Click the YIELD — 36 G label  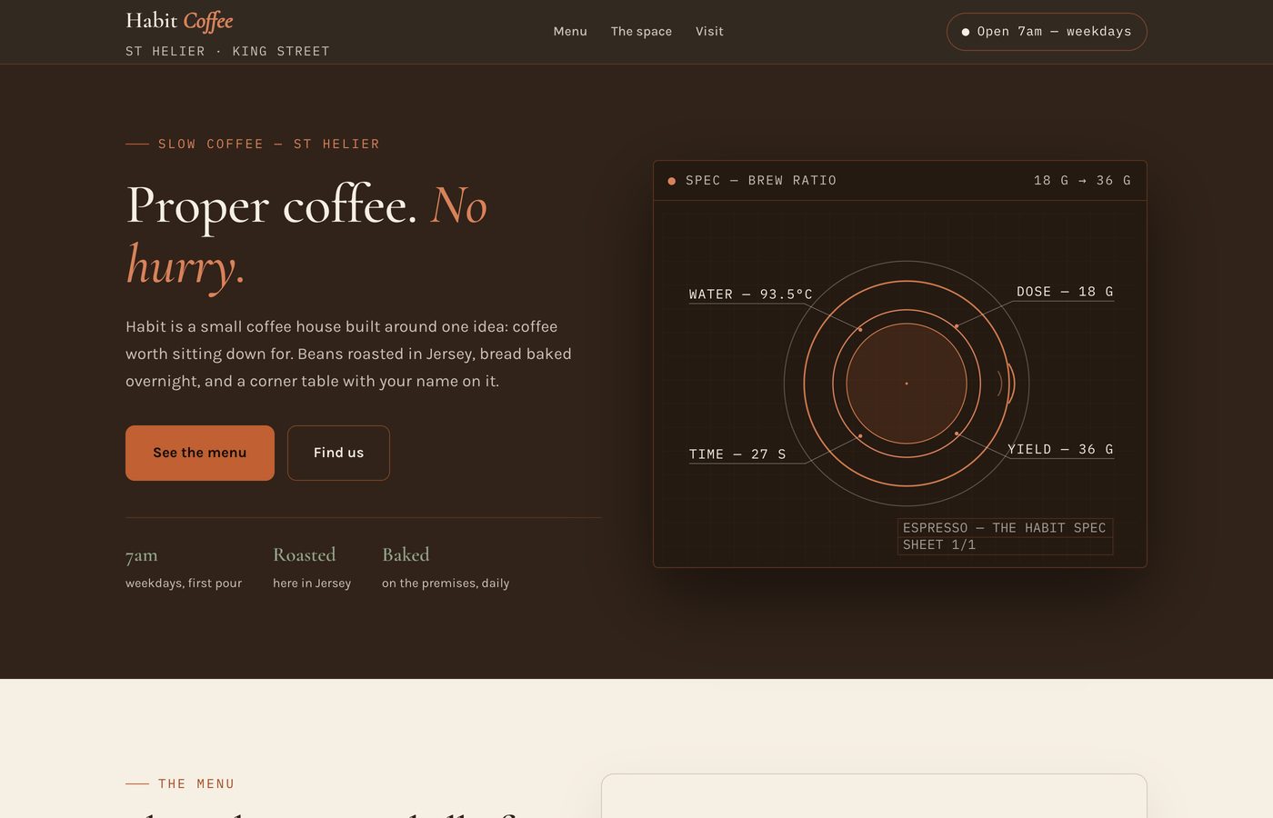[1060, 450]
